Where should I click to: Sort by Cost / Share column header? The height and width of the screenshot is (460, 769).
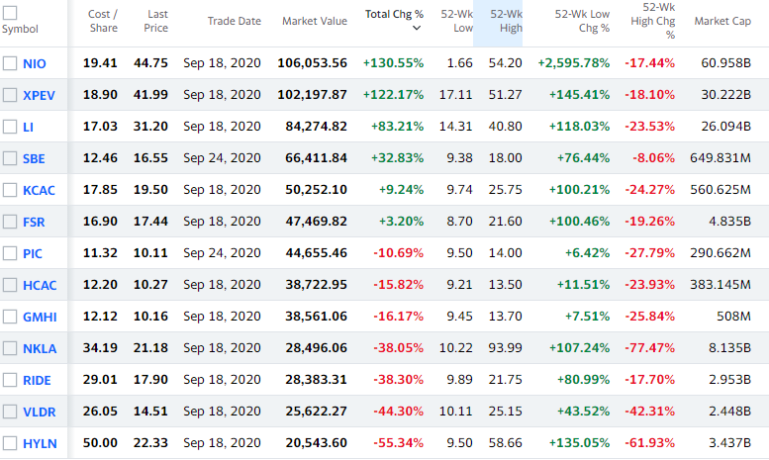pyautogui.click(x=102, y=21)
